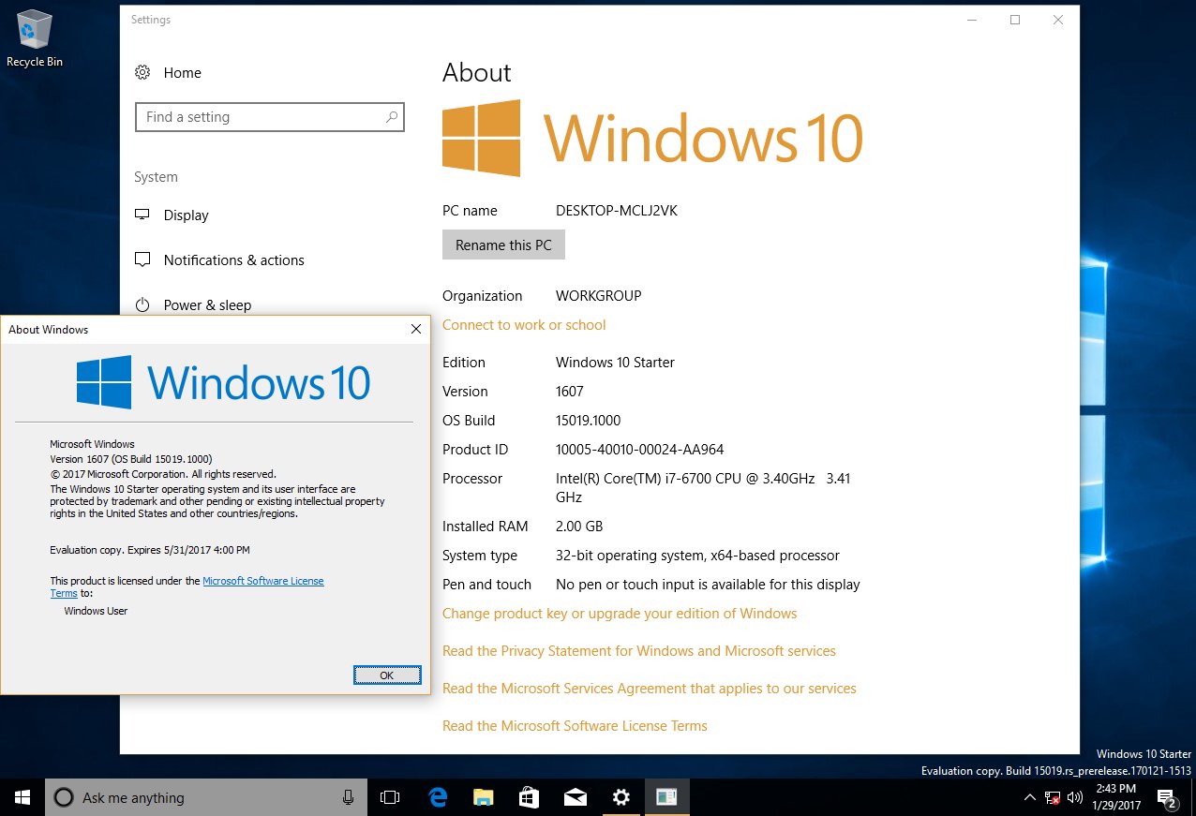1196x816 pixels.
Task: Open Task View on the taskbar
Action: [390, 797]
